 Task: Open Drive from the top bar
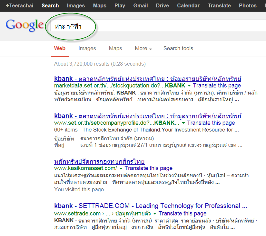163,5
